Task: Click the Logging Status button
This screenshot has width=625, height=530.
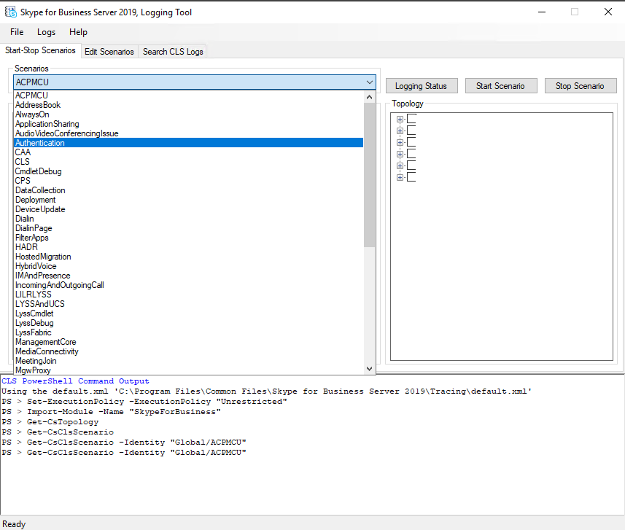Action: click(x=422, y=86)
